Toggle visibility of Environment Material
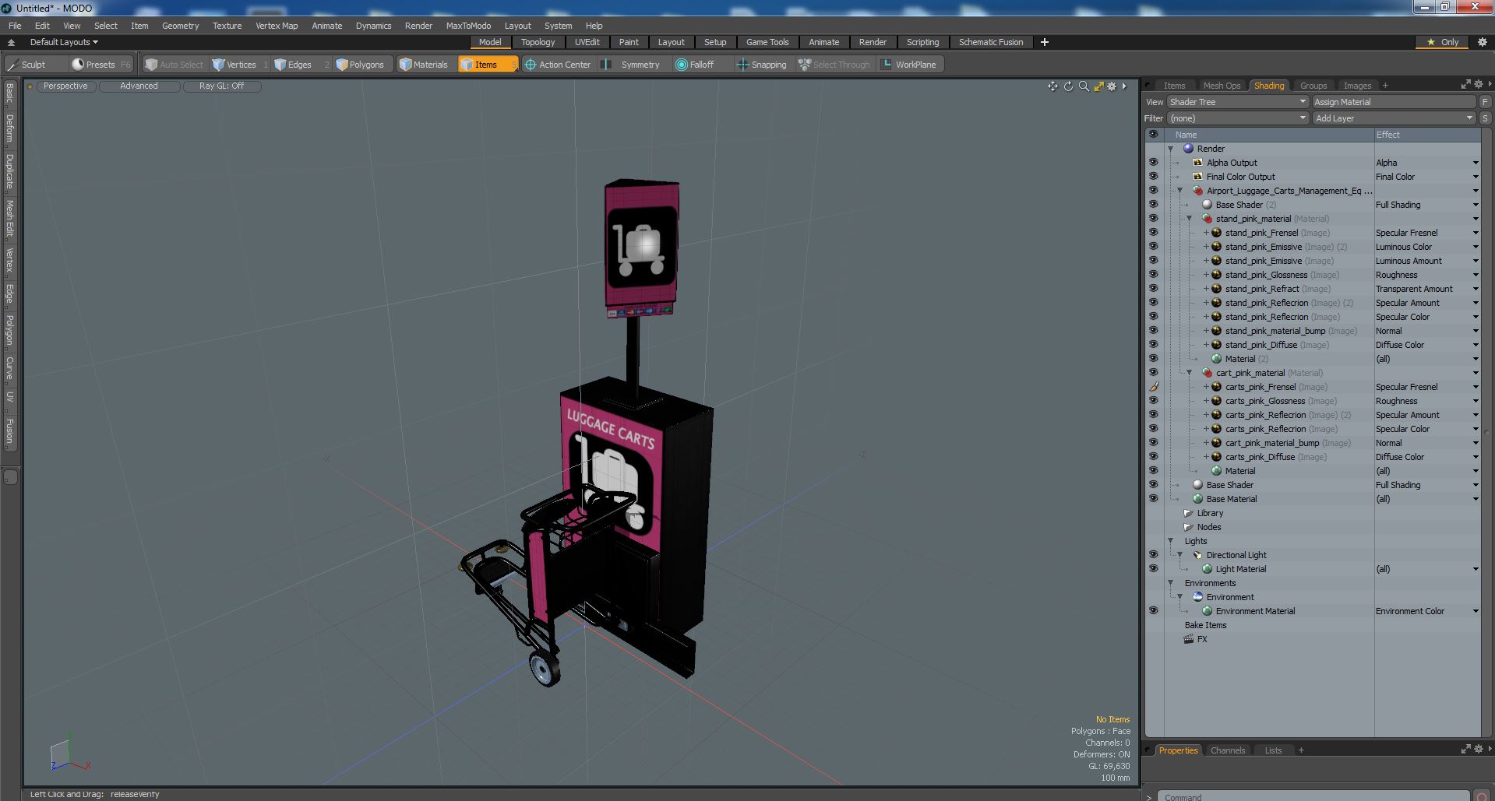1495x801 pixels. point(1153,611)
